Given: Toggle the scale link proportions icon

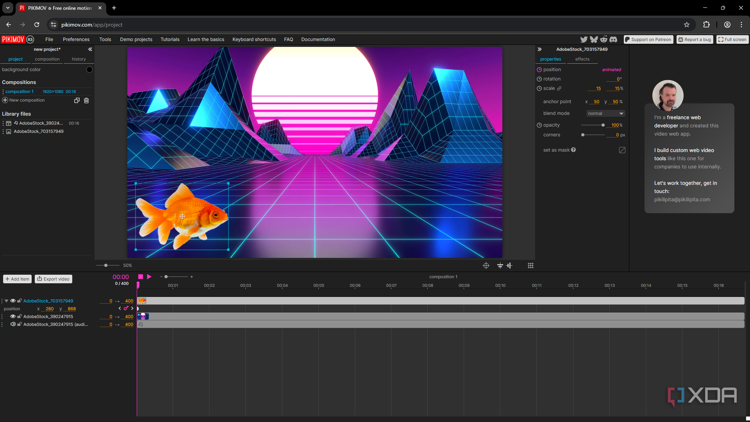Looking at the screenshot, I should pos(559,88).
